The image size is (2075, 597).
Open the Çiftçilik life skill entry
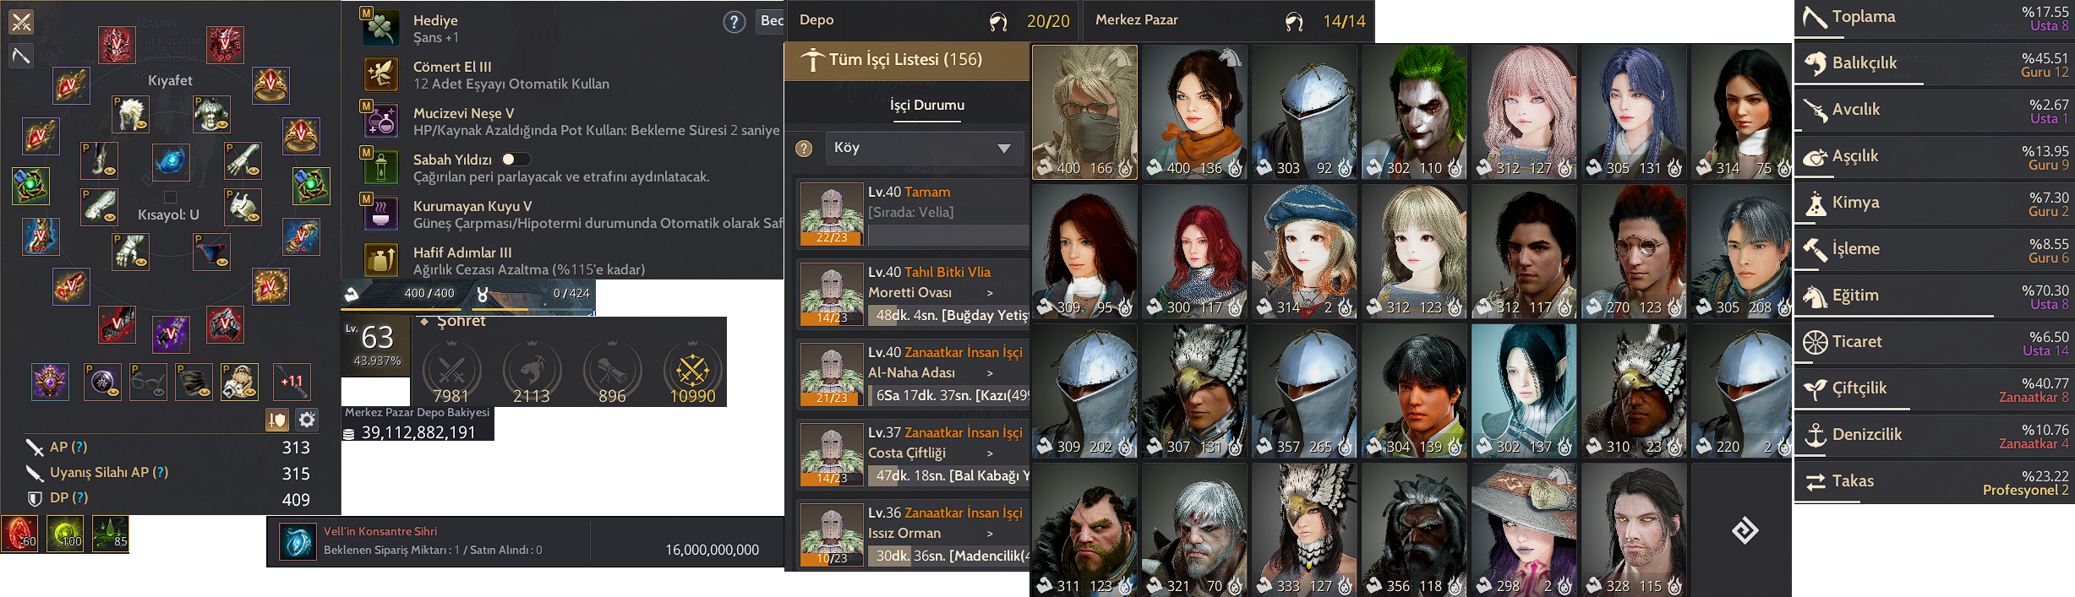[x=1934, y=389]
